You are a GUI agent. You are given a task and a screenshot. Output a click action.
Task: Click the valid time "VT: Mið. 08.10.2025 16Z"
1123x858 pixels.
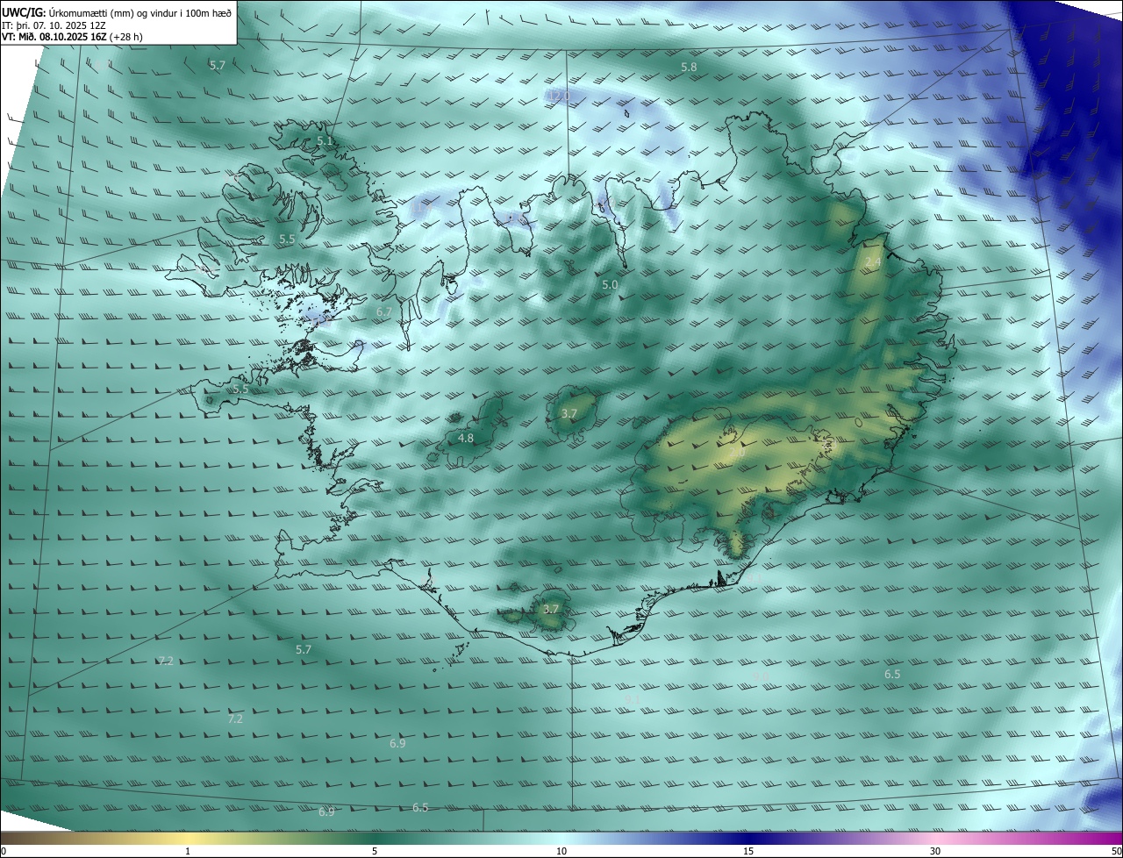[x=54, y=37]
